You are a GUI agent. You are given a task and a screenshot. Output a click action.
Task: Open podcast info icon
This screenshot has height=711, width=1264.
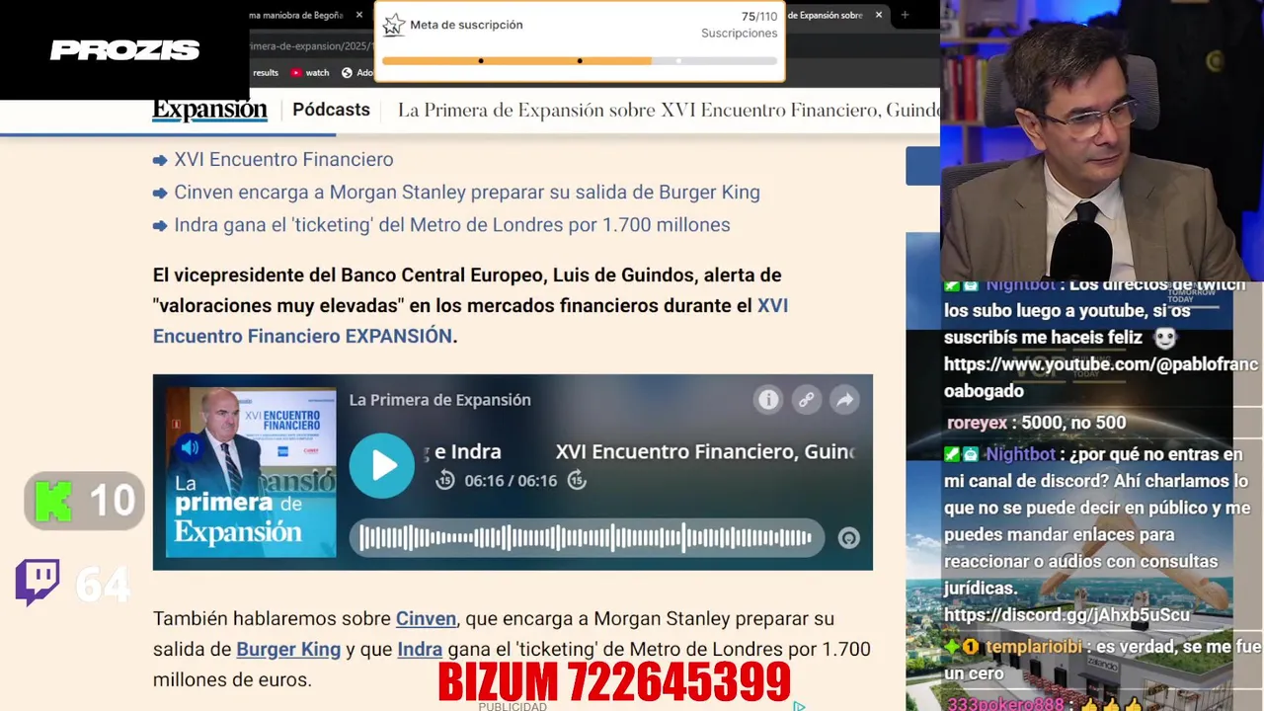pos(768,400)
